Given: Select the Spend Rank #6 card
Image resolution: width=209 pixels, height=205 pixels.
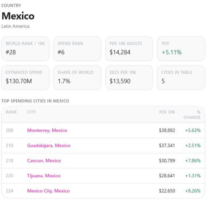Looking at the screenshot, I should point(77,49).
